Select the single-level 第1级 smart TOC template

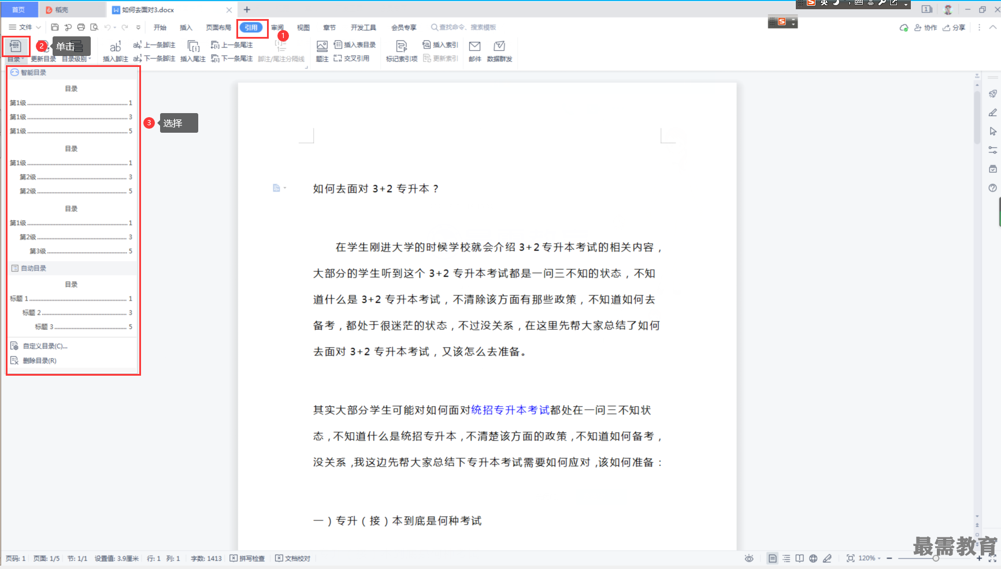(71, 110)
